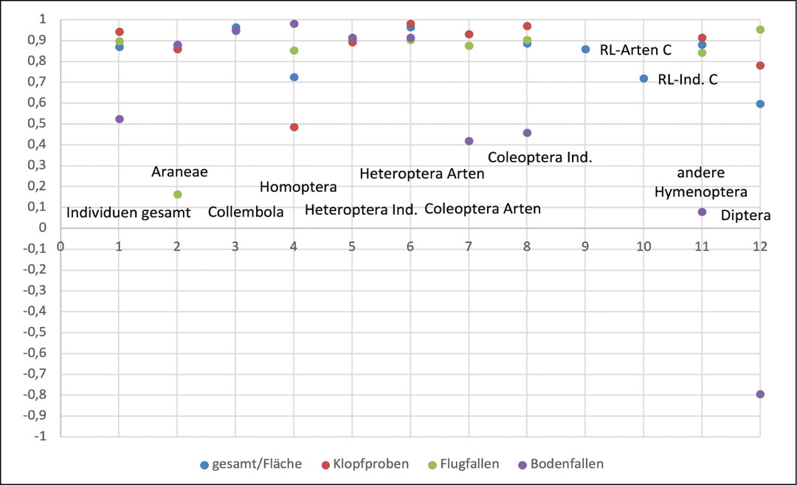The image size is (797, 485).
Task: Click 'Heteroptera Ind.' label
Action: (361, 210)
